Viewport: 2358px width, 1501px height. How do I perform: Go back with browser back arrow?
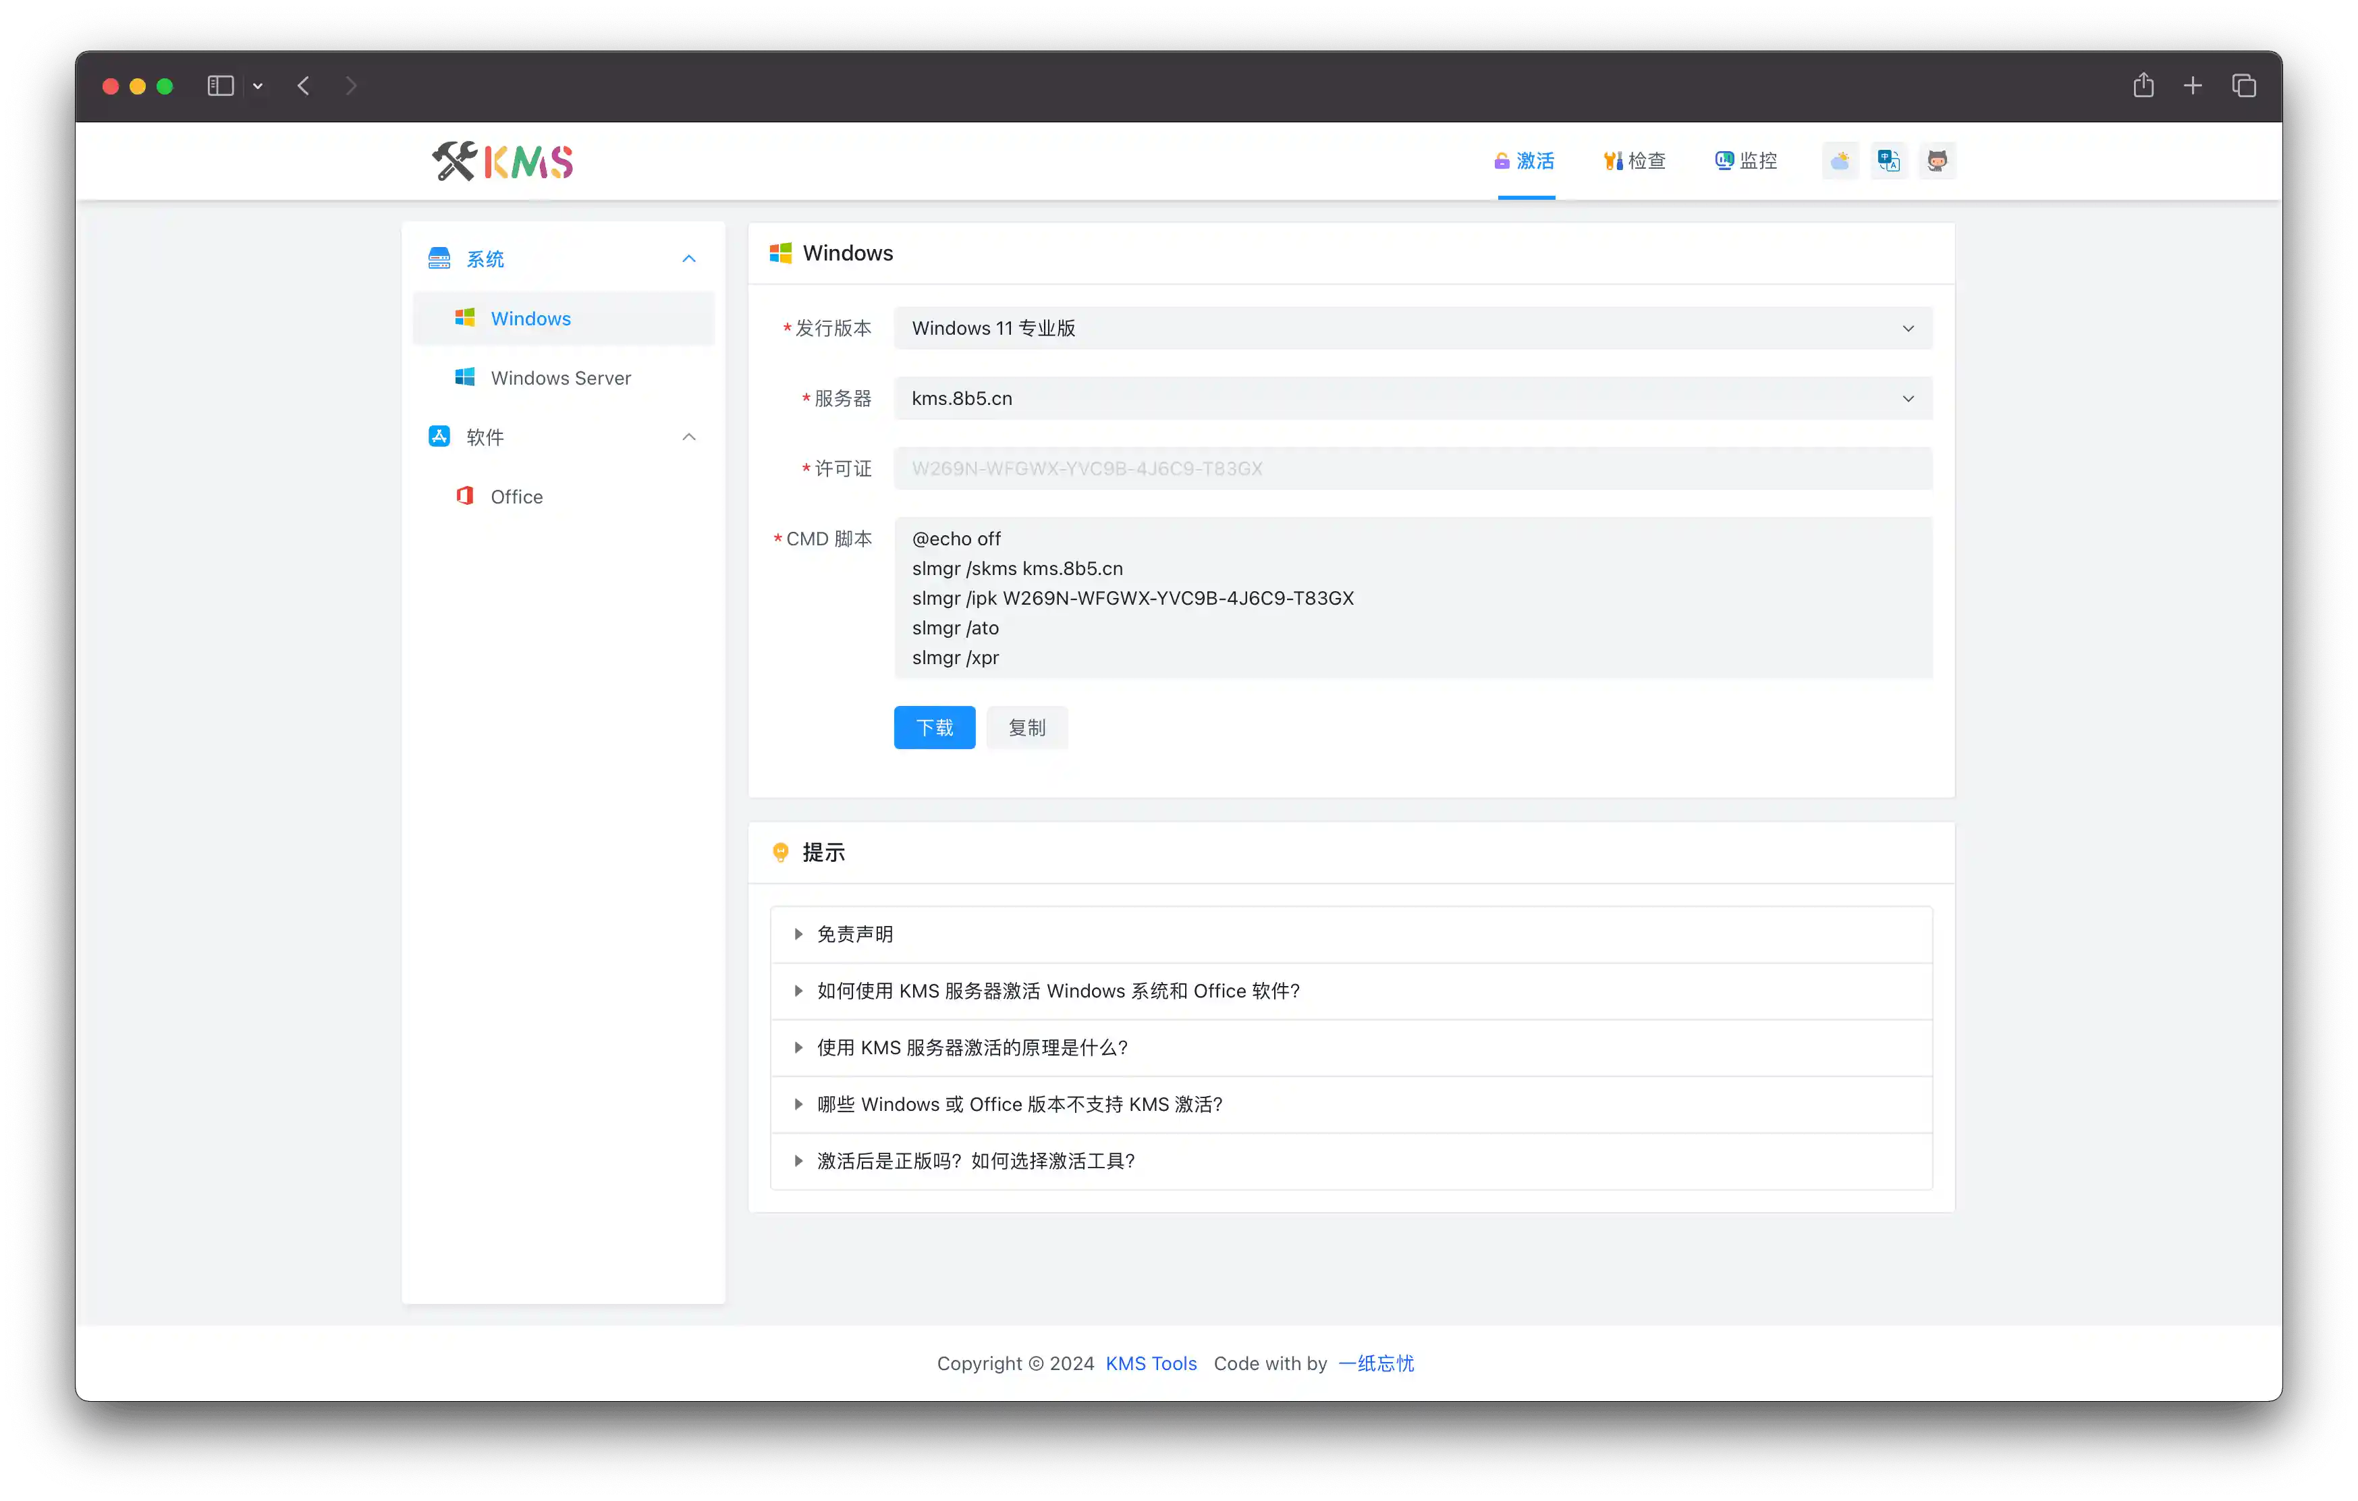point(304,86)
